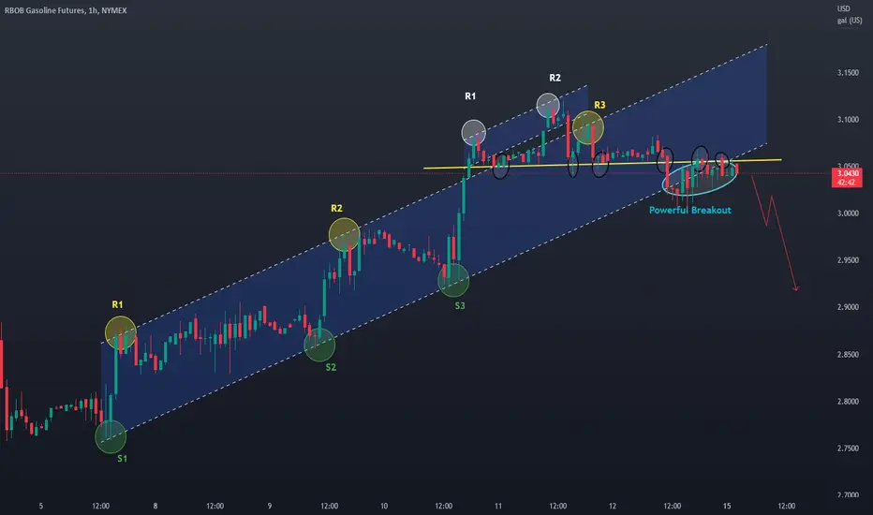The image size is (873, 515).
Task: Select the Powerful Breakout text annotation
Action: coord(689,210)
